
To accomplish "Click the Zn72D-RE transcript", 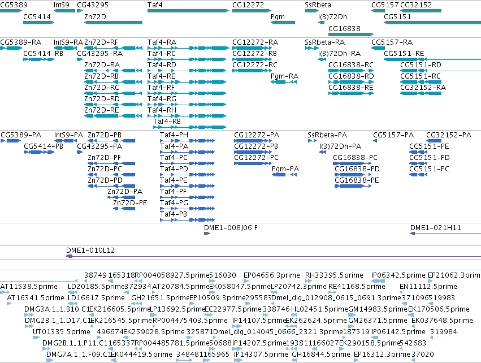I will (113, 116).
